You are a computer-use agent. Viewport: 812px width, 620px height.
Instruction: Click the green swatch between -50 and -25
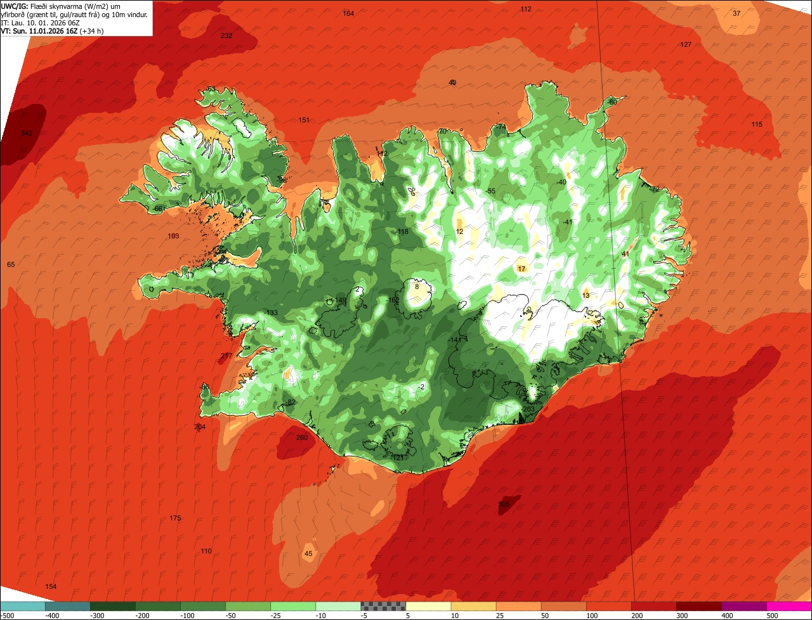[248, 606]
